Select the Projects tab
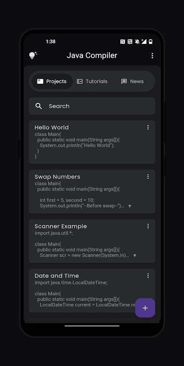 [52, 81]
